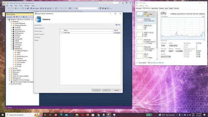Click Fewer details in Task Manager
This screenshot has height=117, width=208.
coord(141,63)
